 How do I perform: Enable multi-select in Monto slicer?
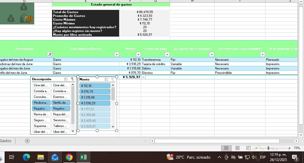[106, 79]
